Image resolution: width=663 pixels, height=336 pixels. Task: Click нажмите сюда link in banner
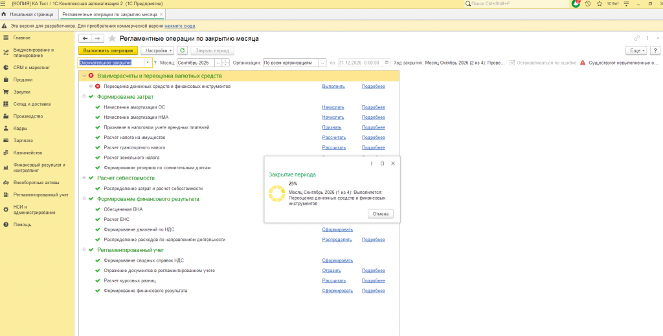coord(180,26)
